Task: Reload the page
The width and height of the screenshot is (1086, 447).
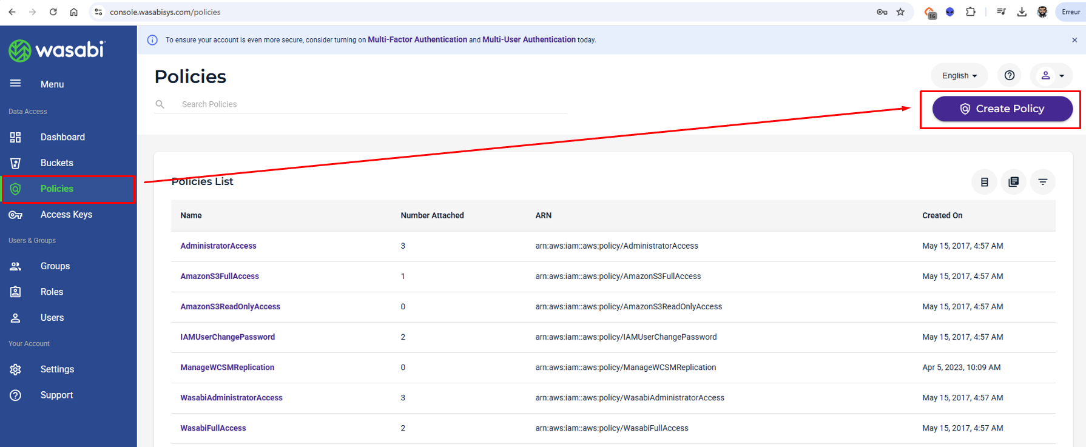Action: [53, 12]
